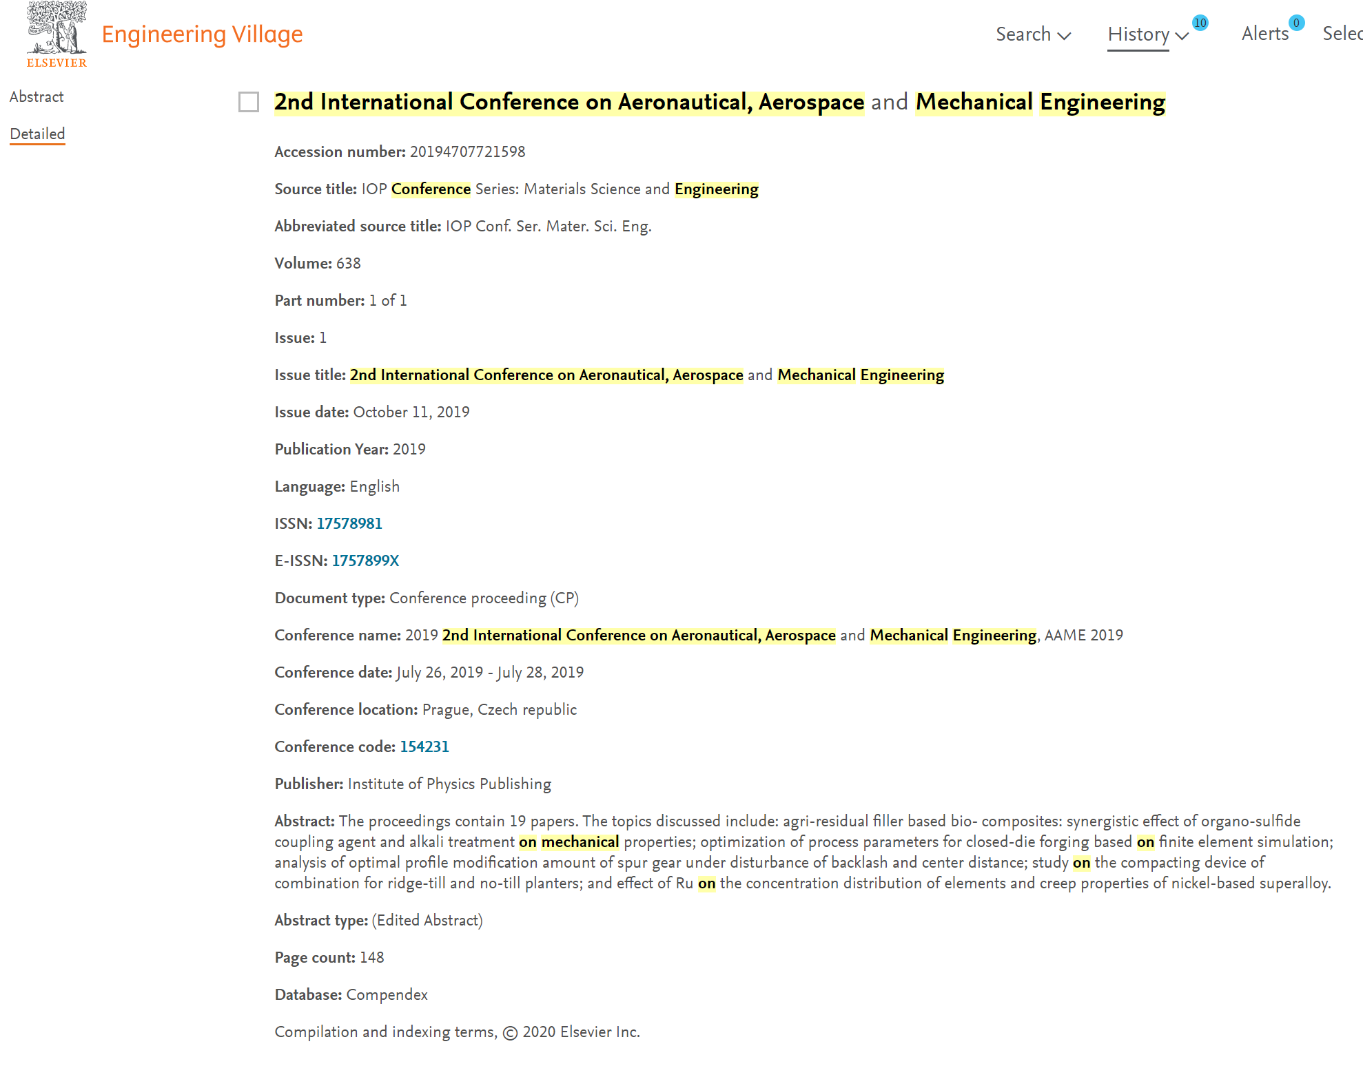
Task: Click conference date 'July 26, 2019 - July 28, 2019'
Action: pos(490,672)
